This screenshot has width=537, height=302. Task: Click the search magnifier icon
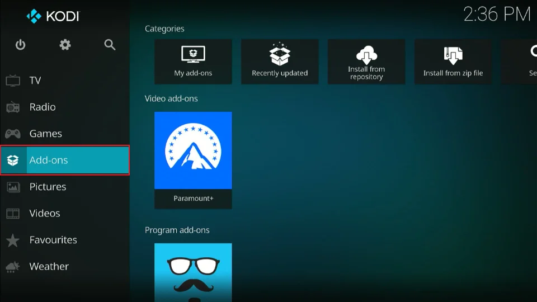(x=110, y=45)
